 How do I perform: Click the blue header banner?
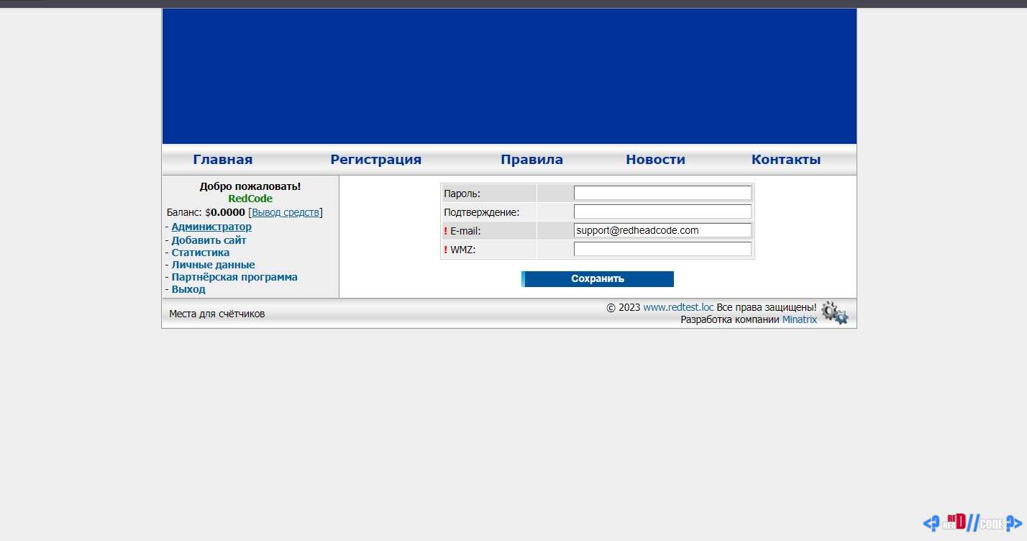(509, 76)
